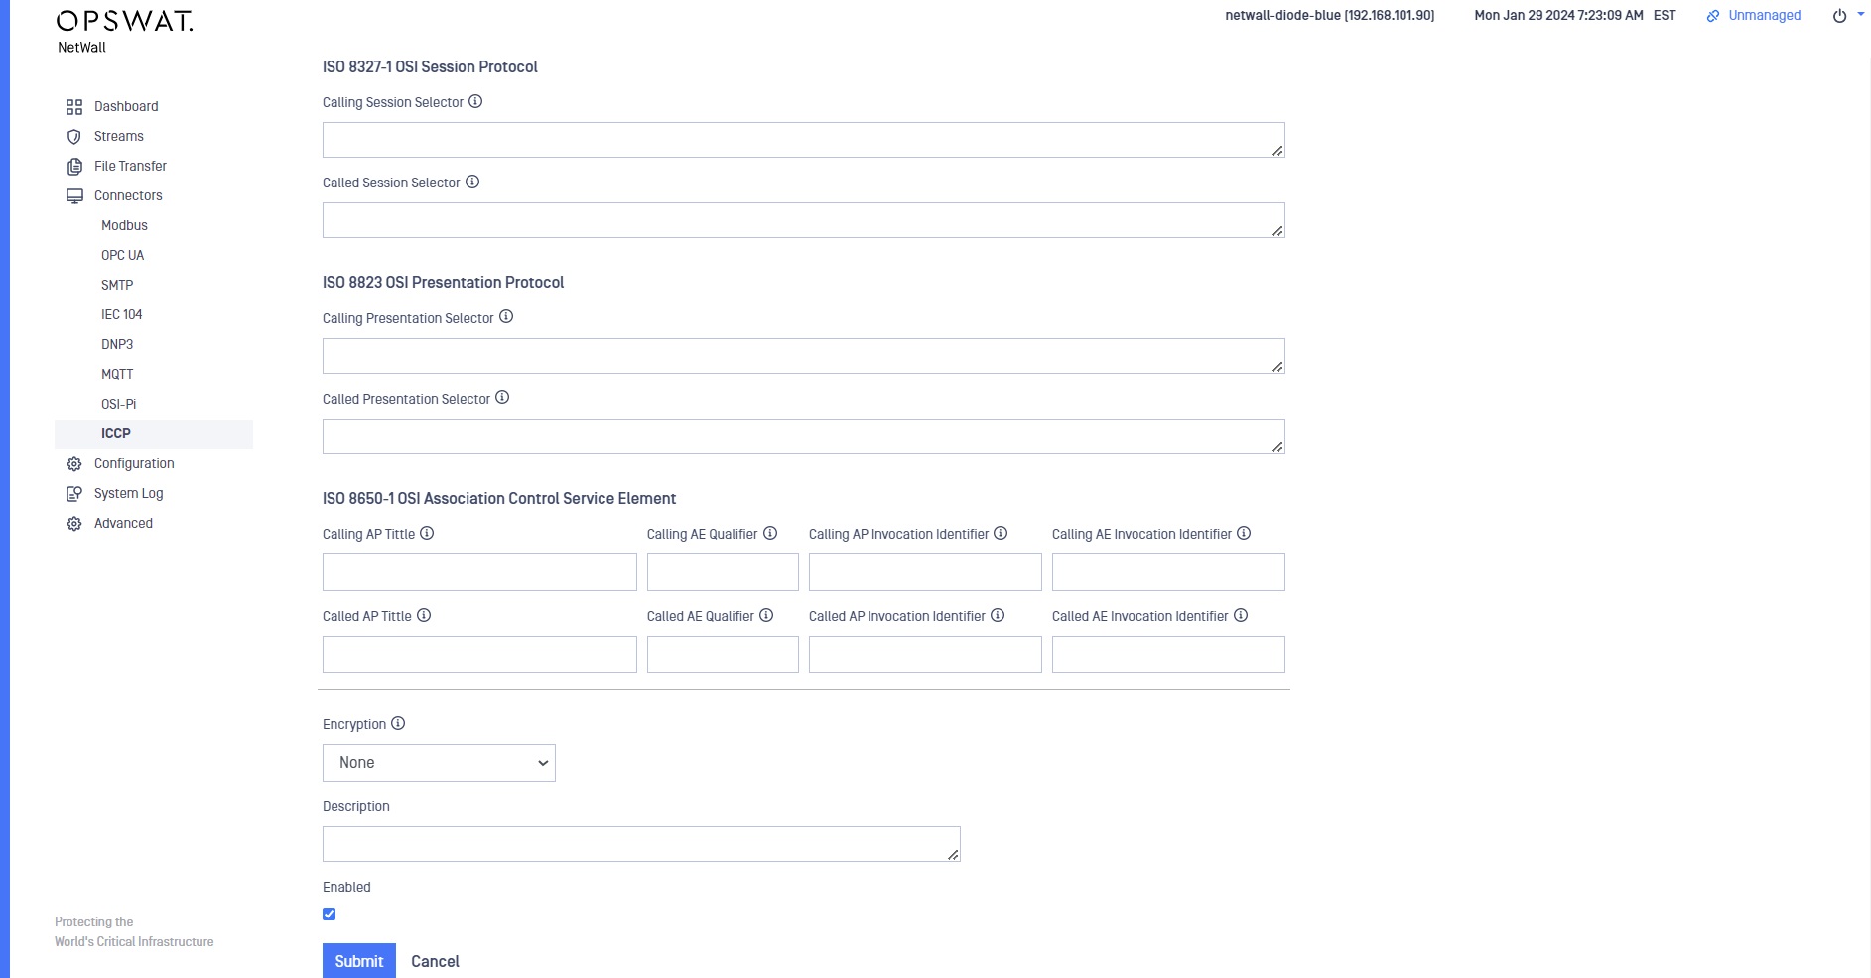Image resolution: width=1871 pixels, height=978 pixels.
Task: Uncheck the Enabled checkbox
Action: [330, 915]
